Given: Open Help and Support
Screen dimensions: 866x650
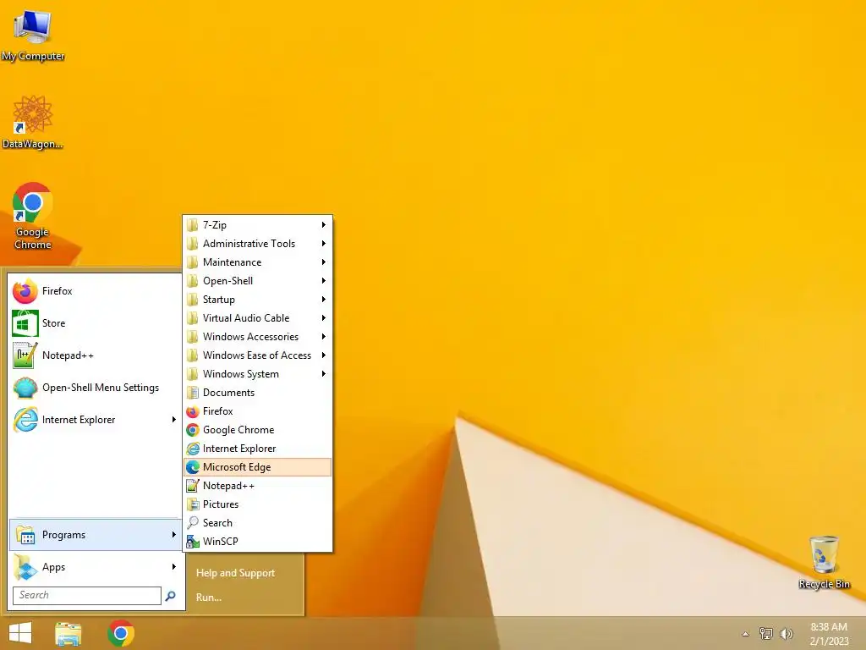Looking at the screenshot, I should point(235,573).
